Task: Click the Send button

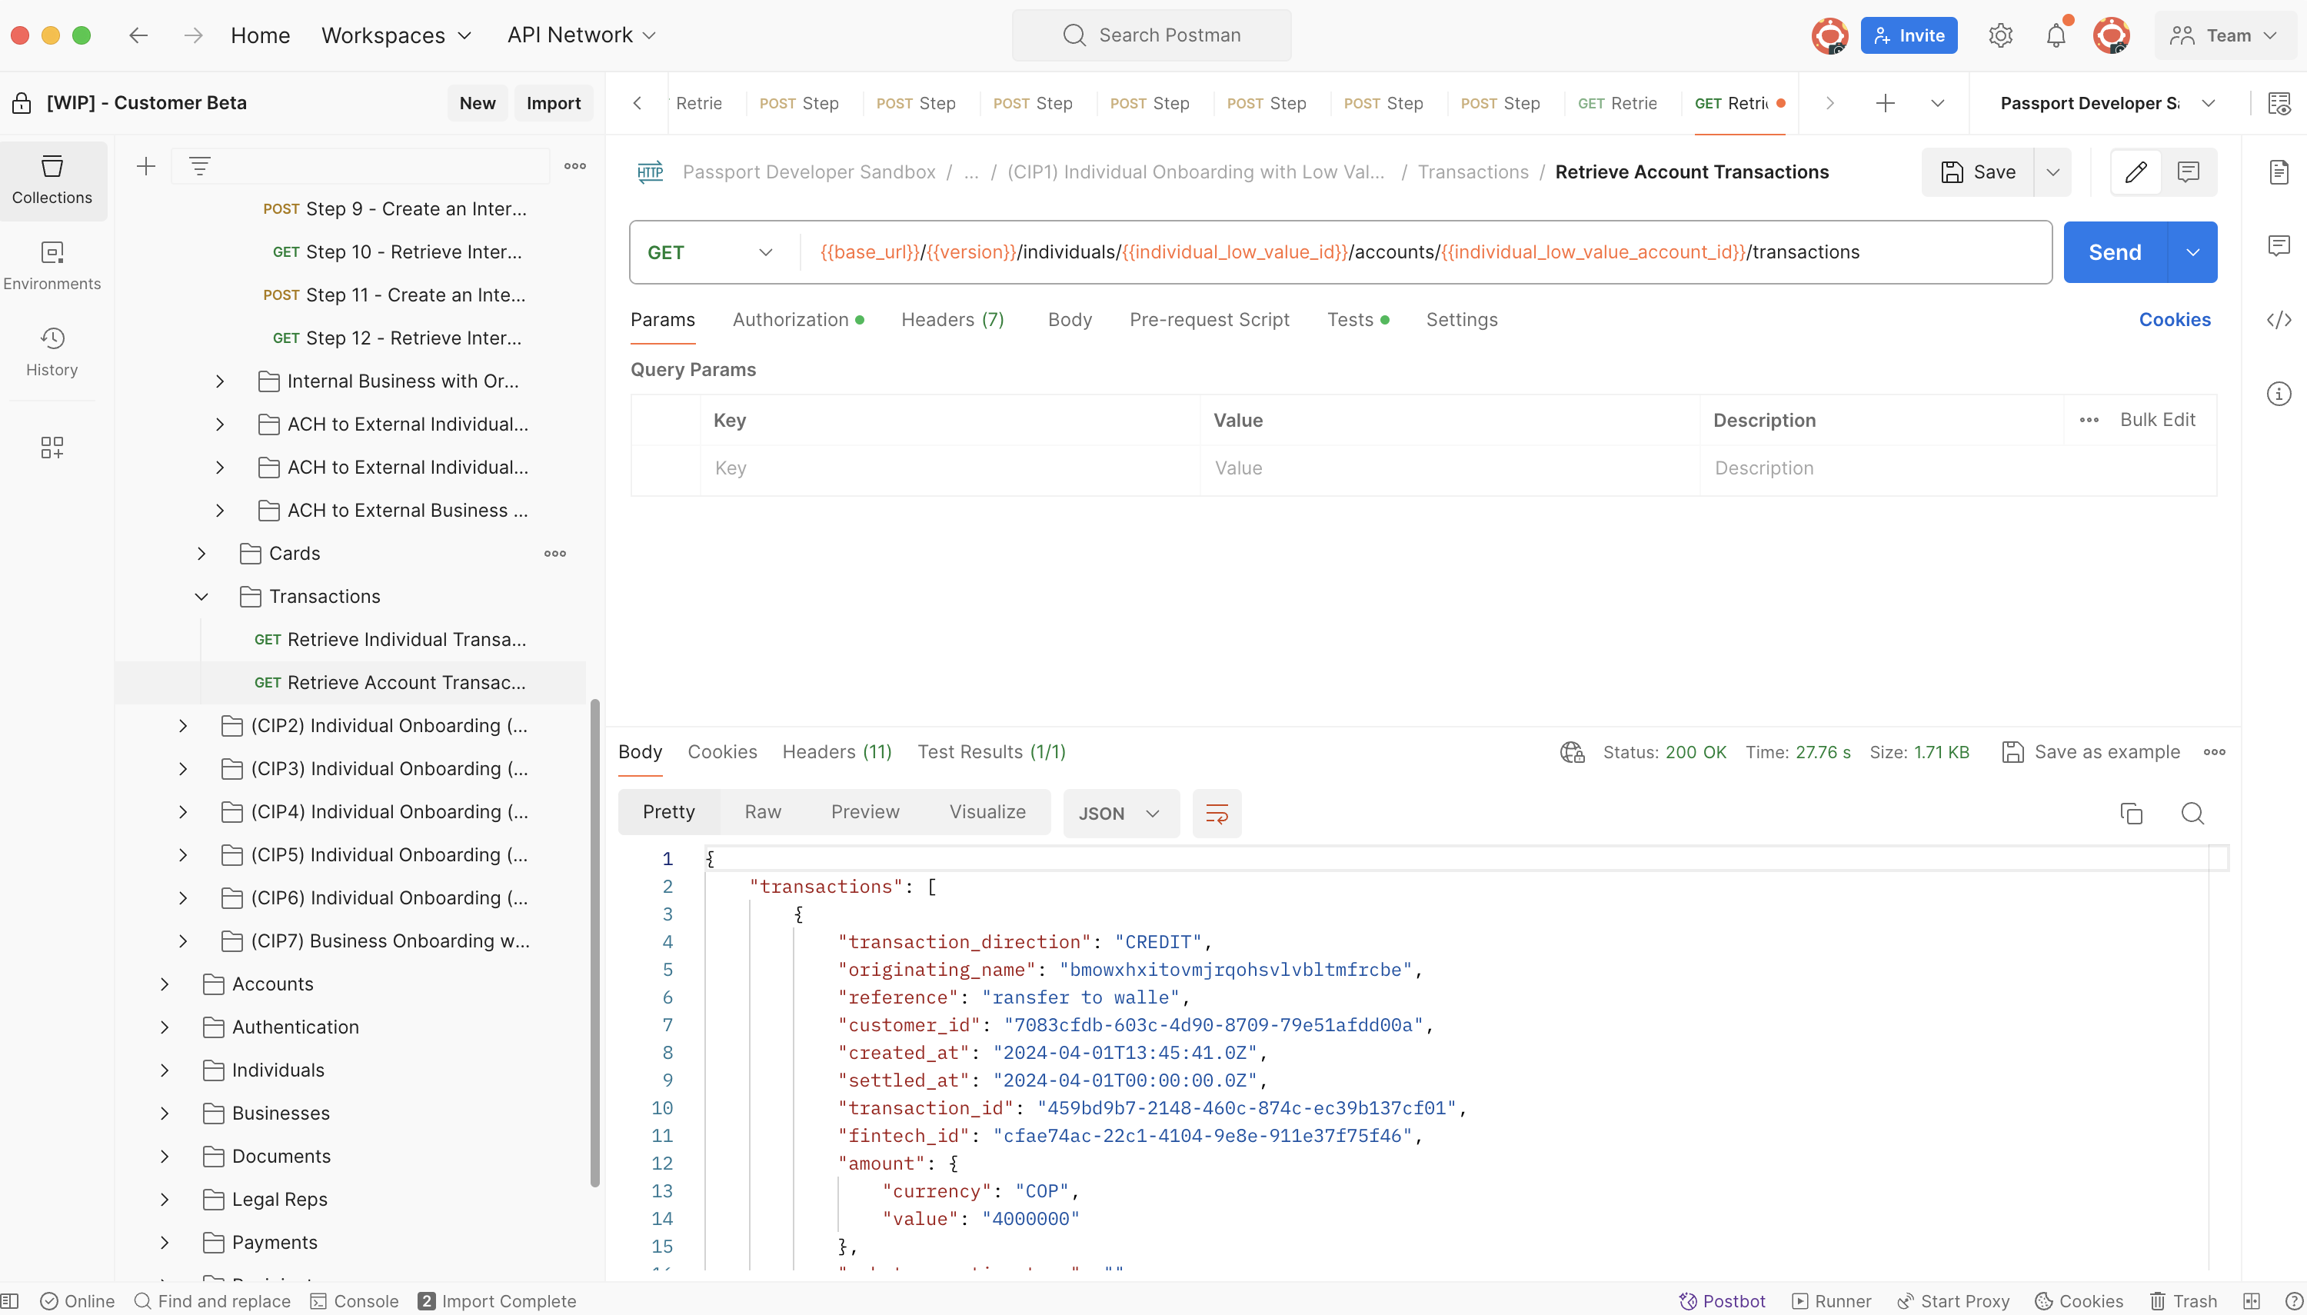Action: pos(2116,251)
